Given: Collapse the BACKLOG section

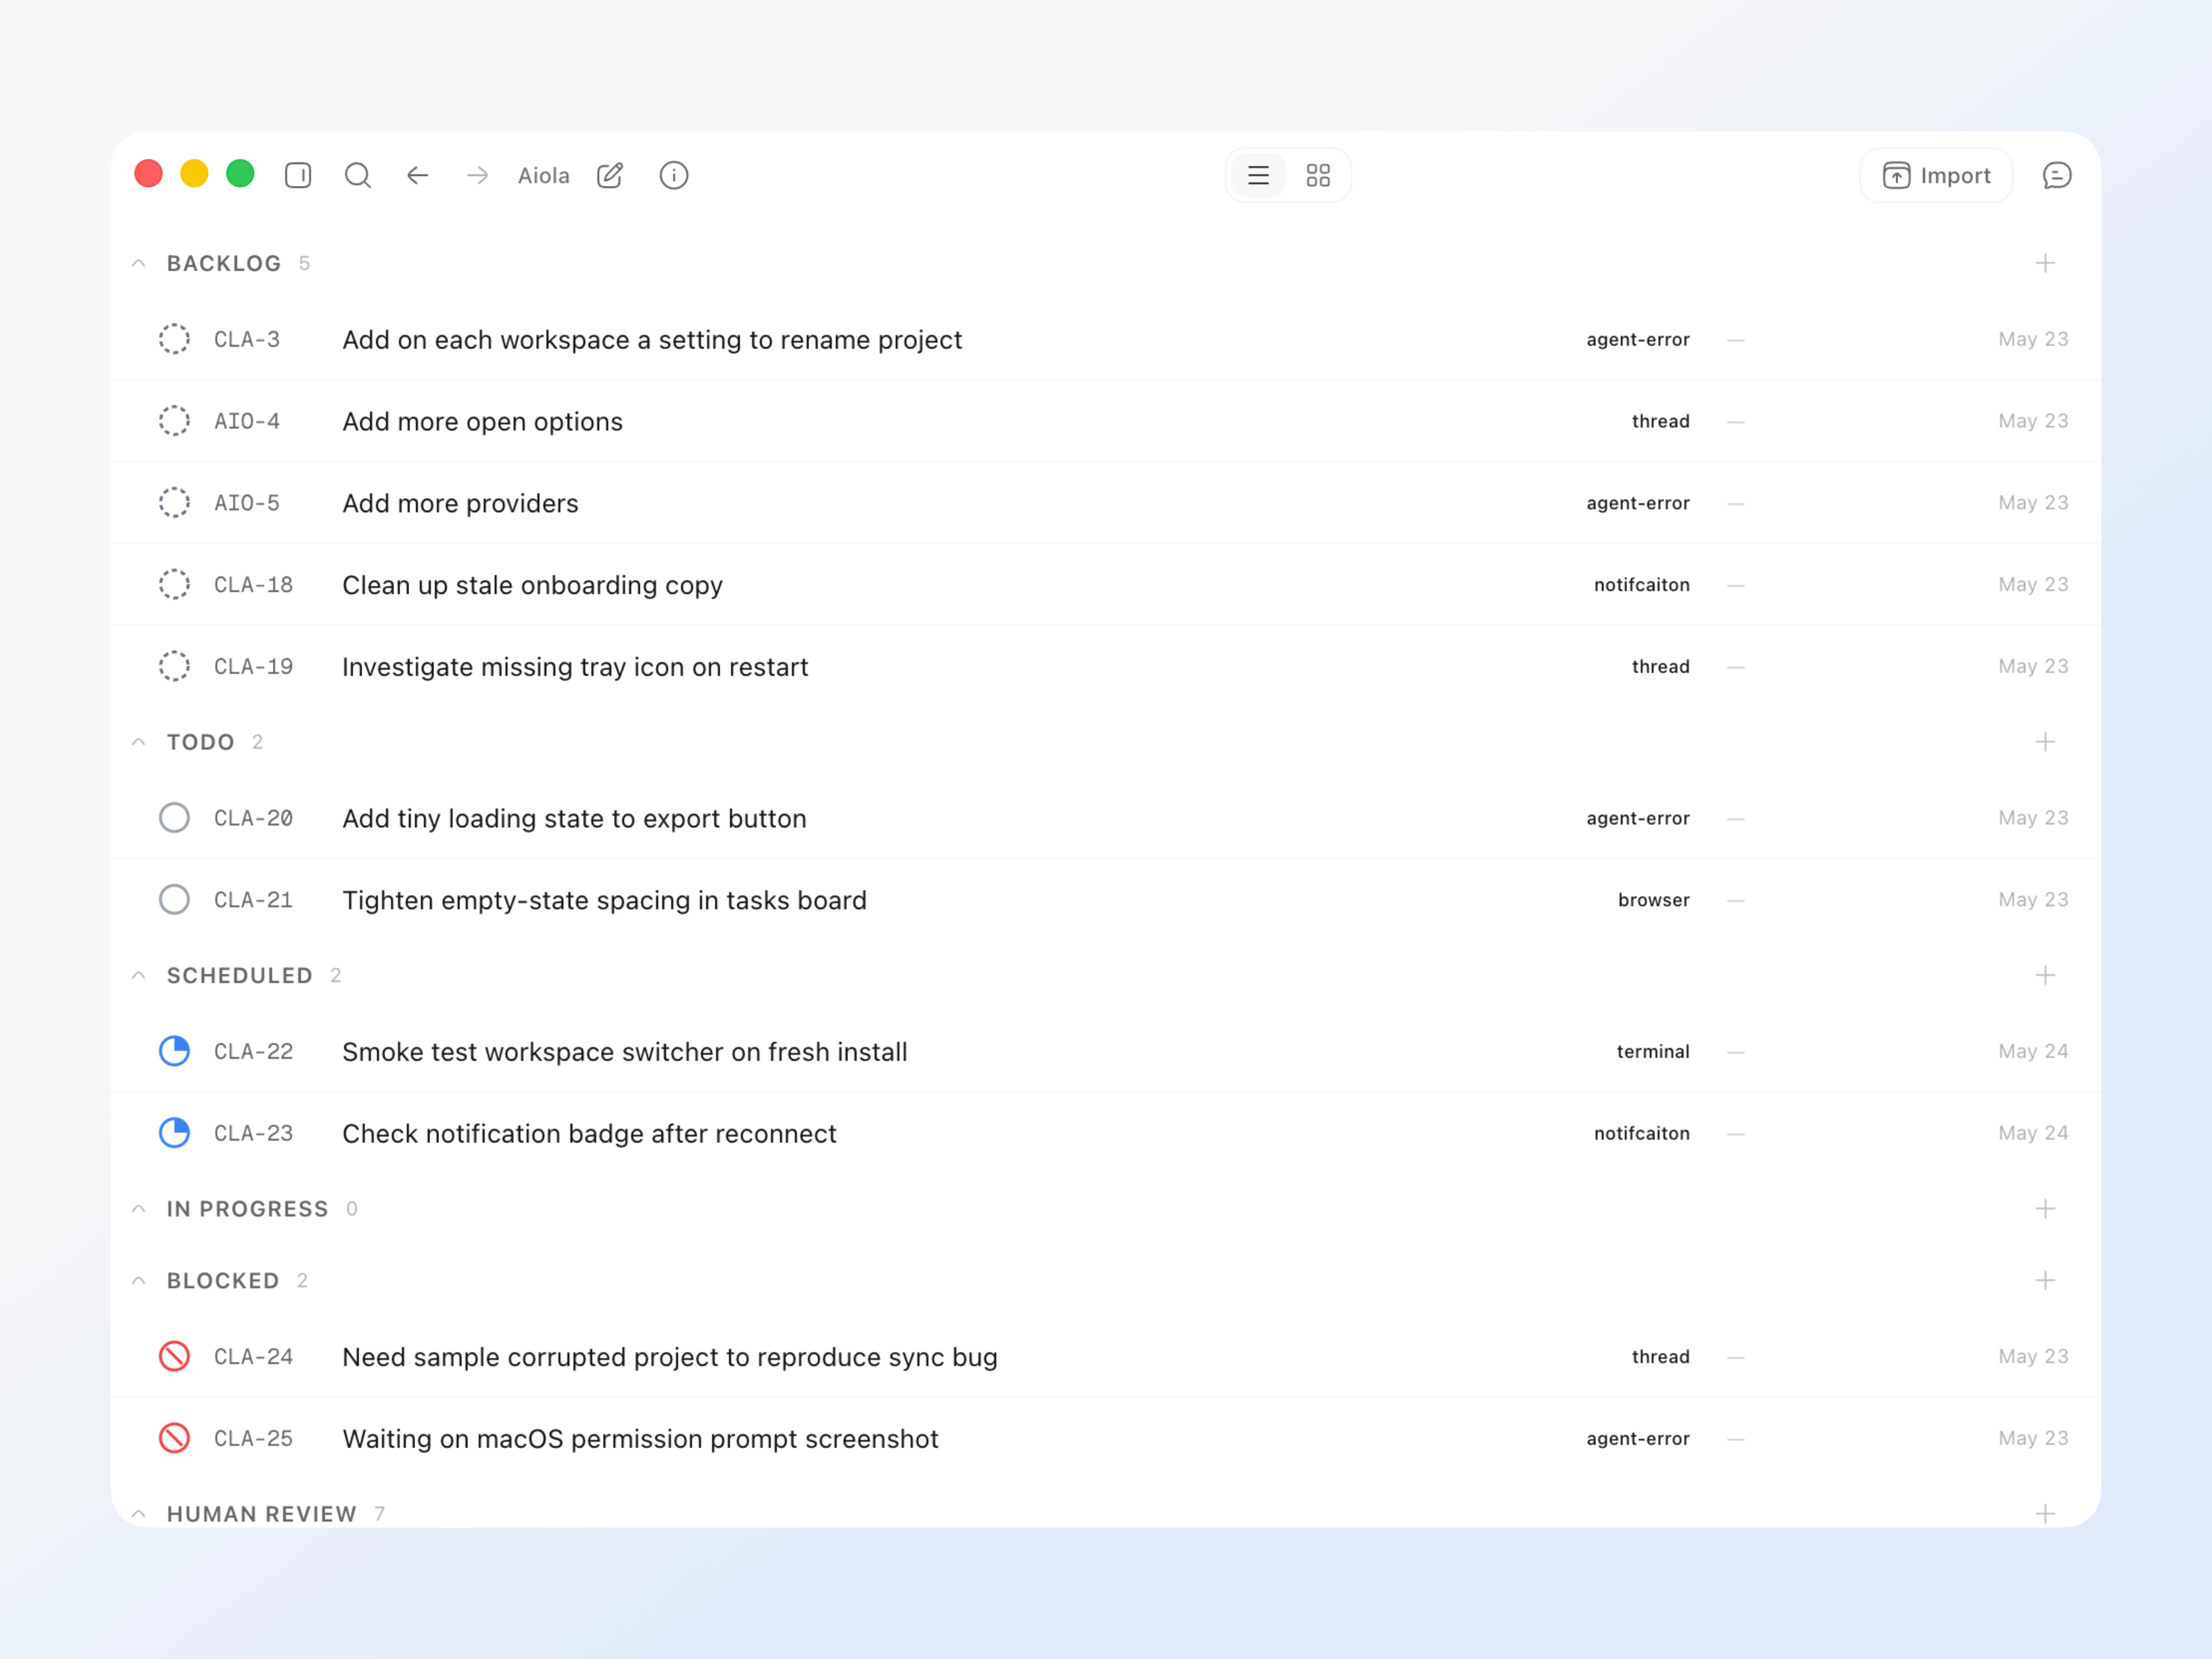Looking at the screenshot, I should coord(139,264).
